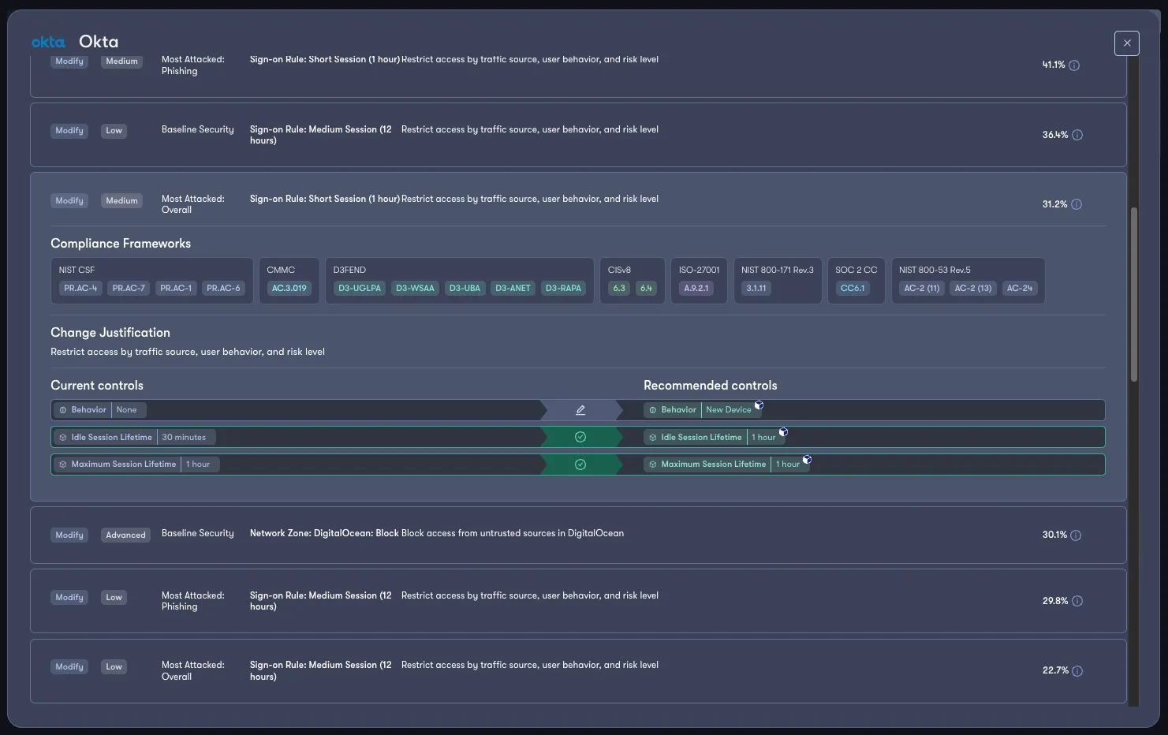Viewport: 1168px width, 735px height.
Task: Click the D3-UGLPA tag under D3FEND
Action: coord(359,288)
